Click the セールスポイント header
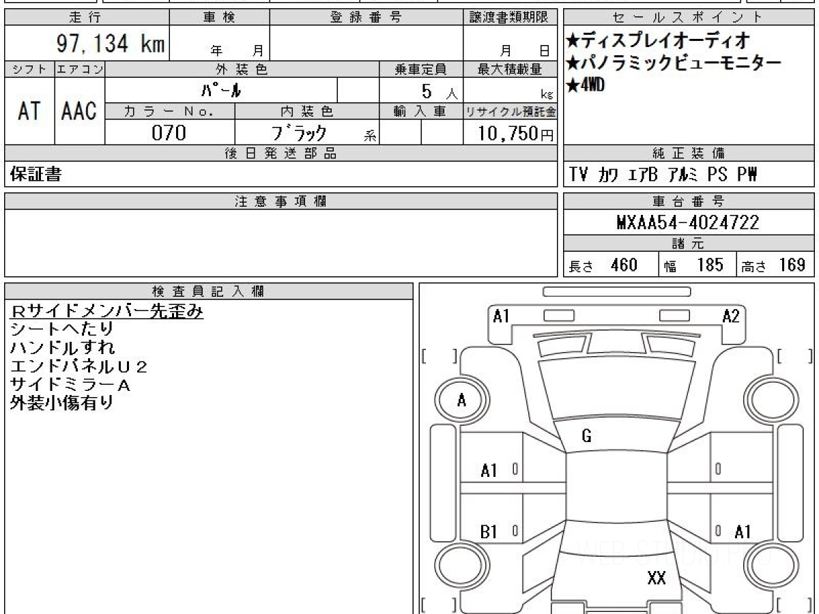This screenshot has width=819, height=614. coord(689,18)
